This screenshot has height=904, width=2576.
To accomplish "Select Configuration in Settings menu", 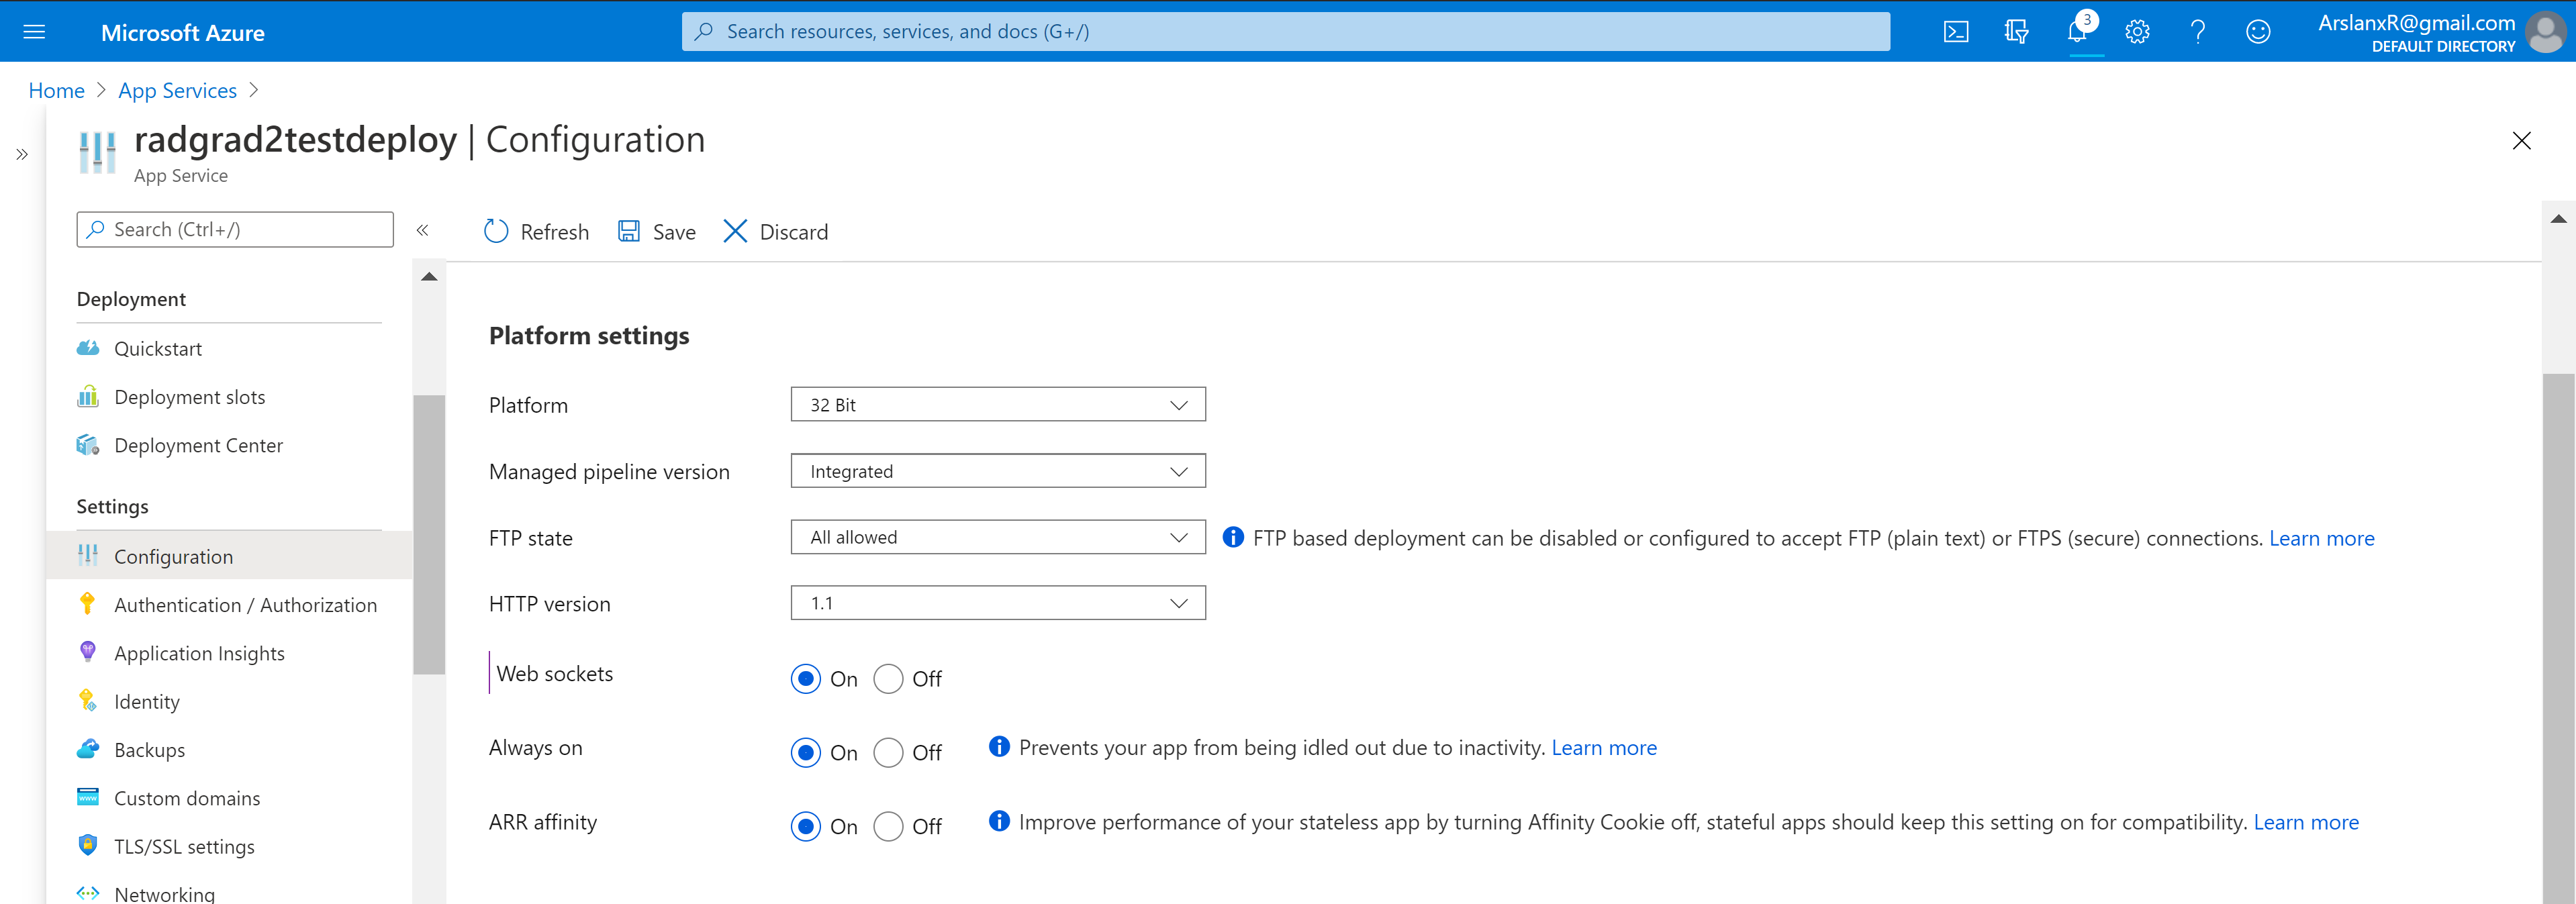I will pos(229,556).
